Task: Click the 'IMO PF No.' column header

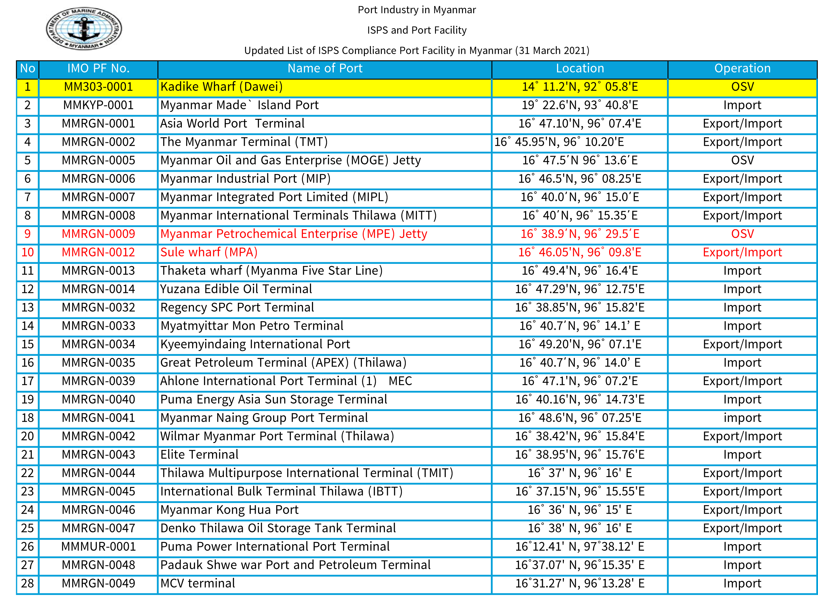Action: coord(98,68)
